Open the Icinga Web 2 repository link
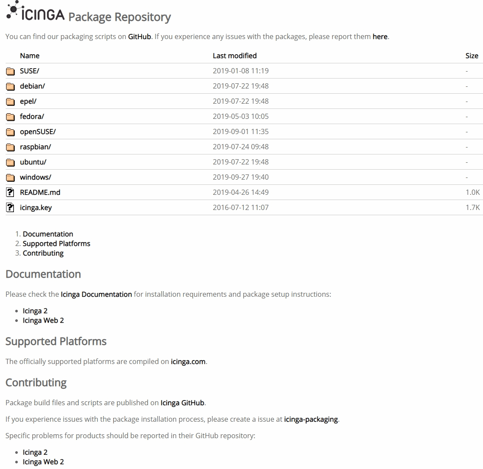 (x=43, y=461)
